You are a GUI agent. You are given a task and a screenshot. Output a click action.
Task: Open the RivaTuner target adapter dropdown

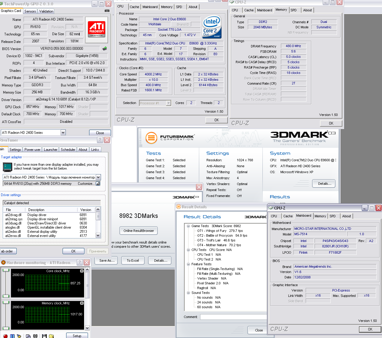click(x=98, y=177)
